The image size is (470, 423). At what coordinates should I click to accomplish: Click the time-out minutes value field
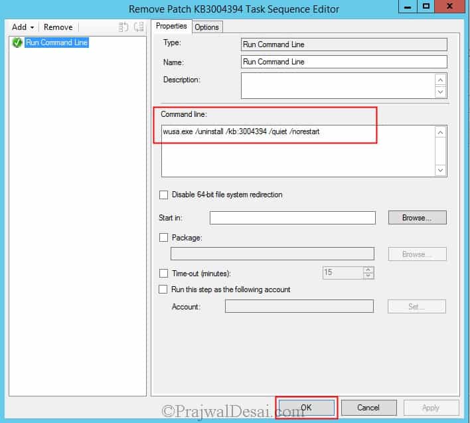343,273
